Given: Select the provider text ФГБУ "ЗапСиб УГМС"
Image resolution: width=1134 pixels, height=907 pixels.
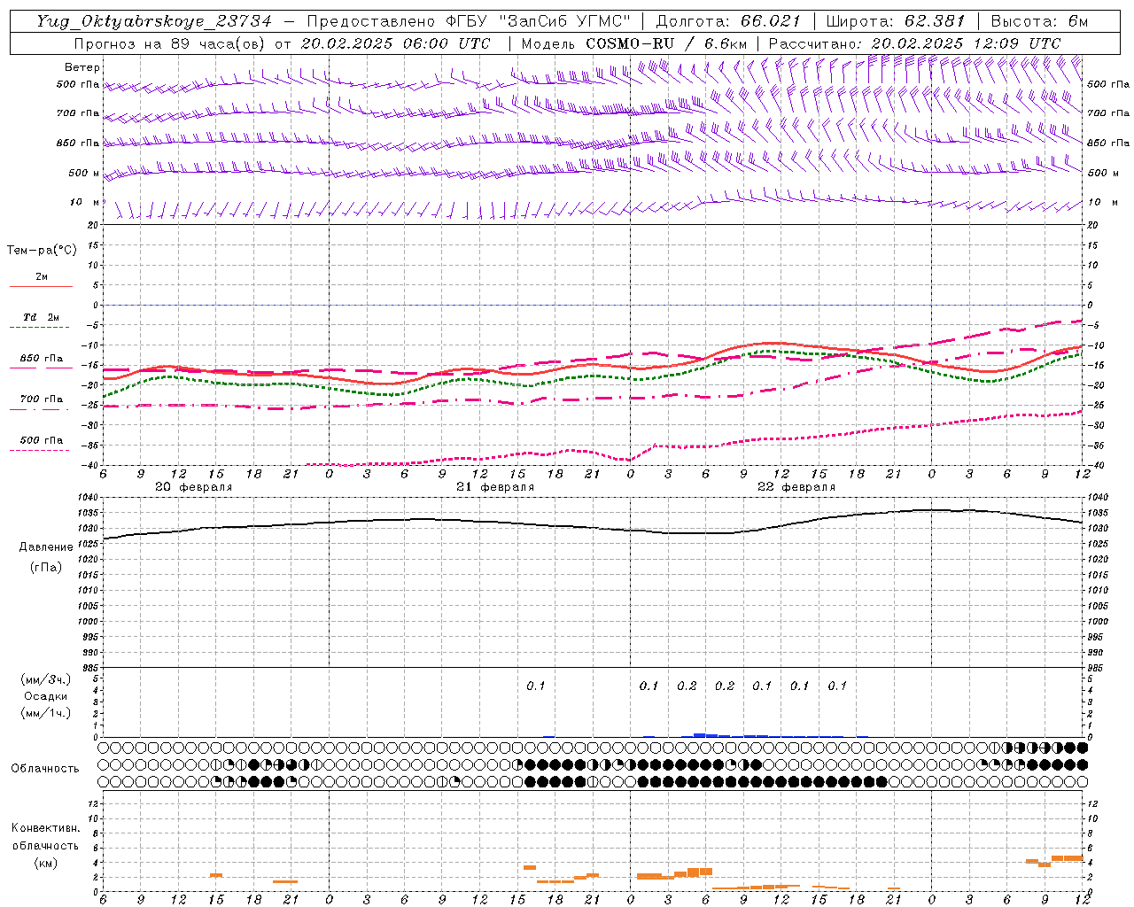Looking at the screenshot, I should [537, 21].
